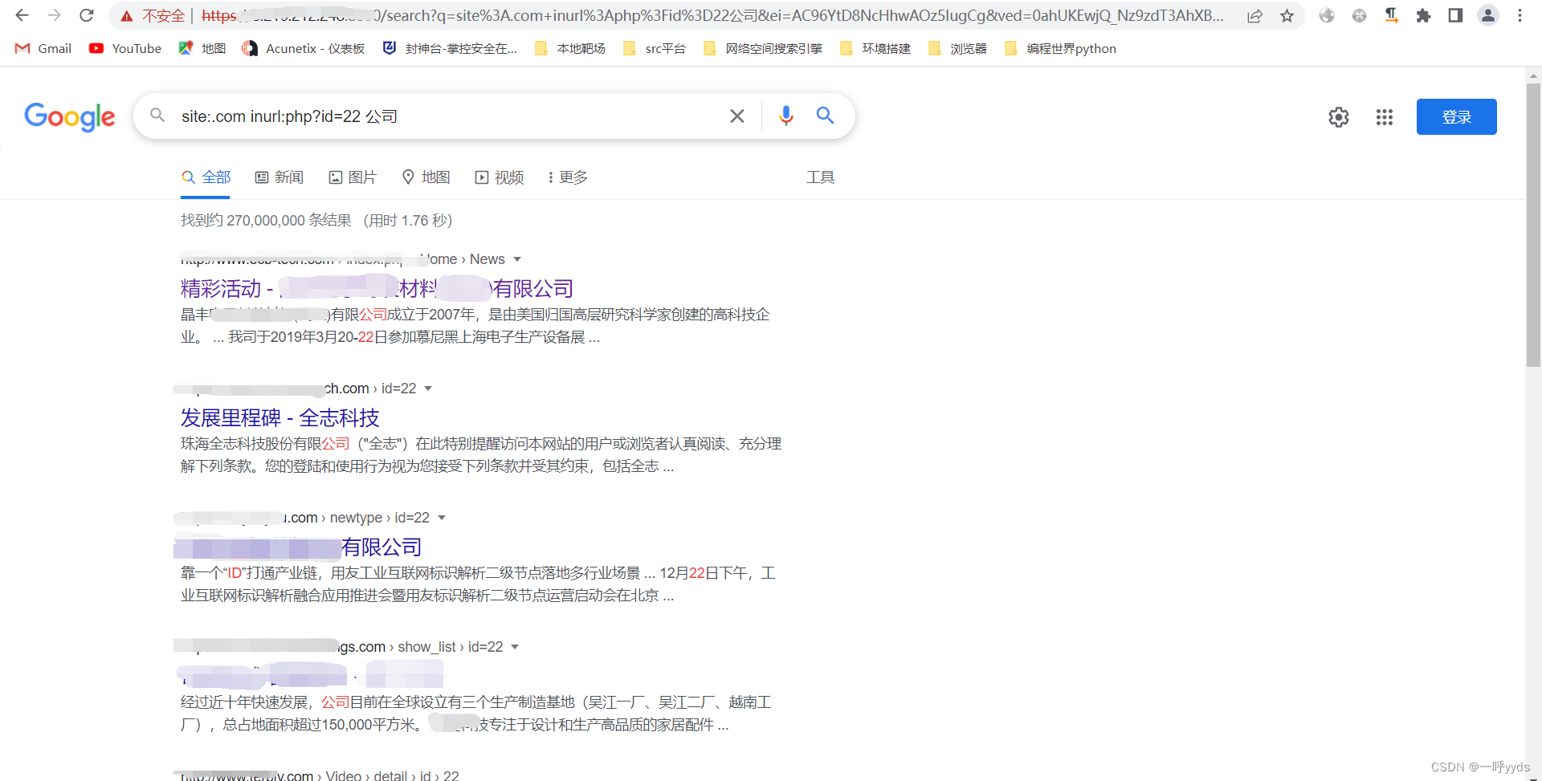Image resolution: width=1542 pixels, height=781 pixels.
Task: Open the Extensions puzzle icon
Action: pyautogui.click(x=1423, y=16)
